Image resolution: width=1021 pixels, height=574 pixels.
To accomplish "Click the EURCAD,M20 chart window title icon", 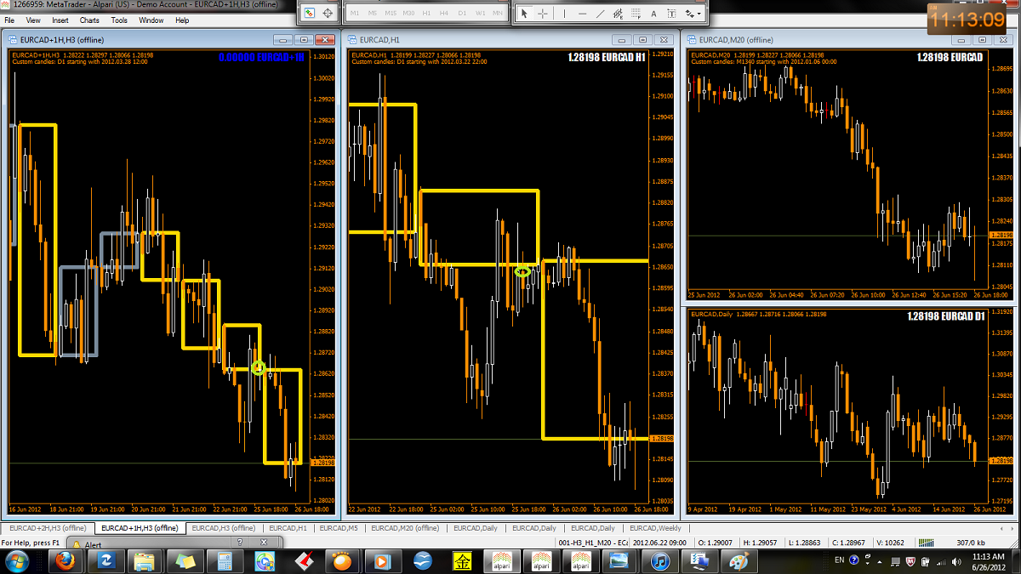I will click(x=693, y=39).
